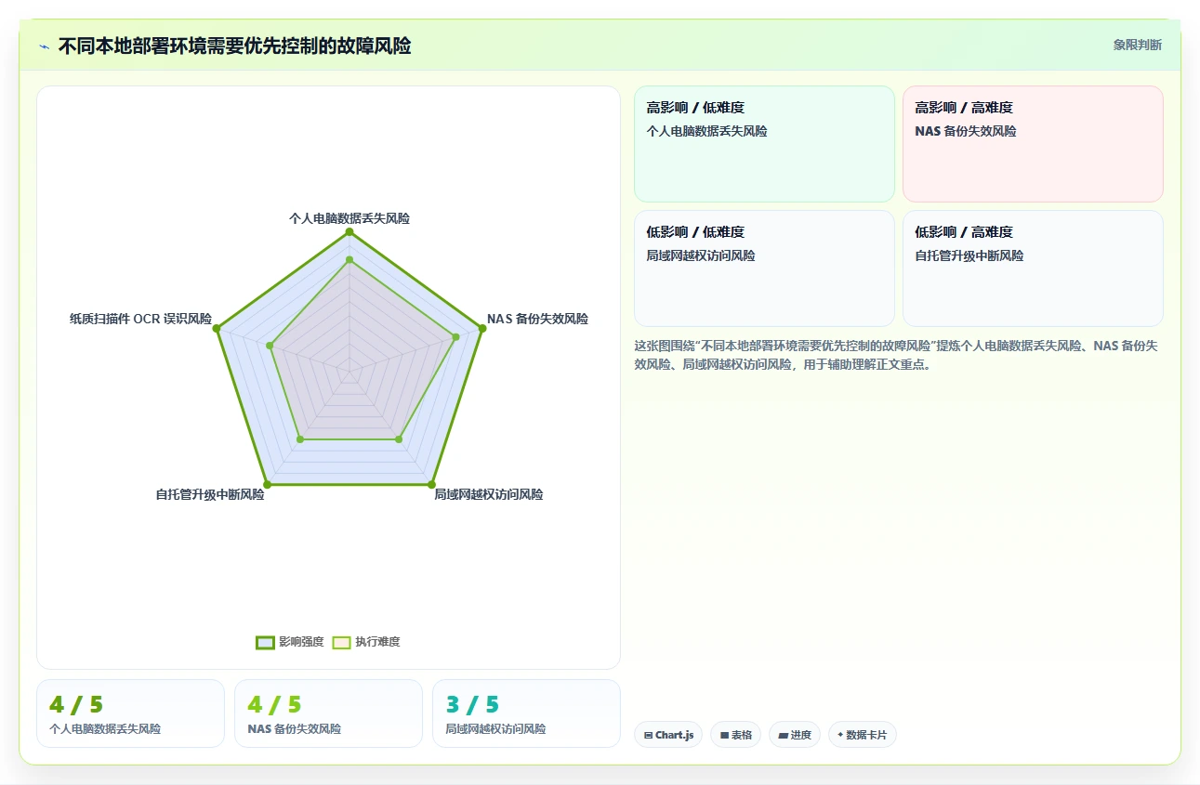Click NAS 备份失效风险 text in high-difficulty card
The width and height of the screenshot is (1200, 785).
965,131
